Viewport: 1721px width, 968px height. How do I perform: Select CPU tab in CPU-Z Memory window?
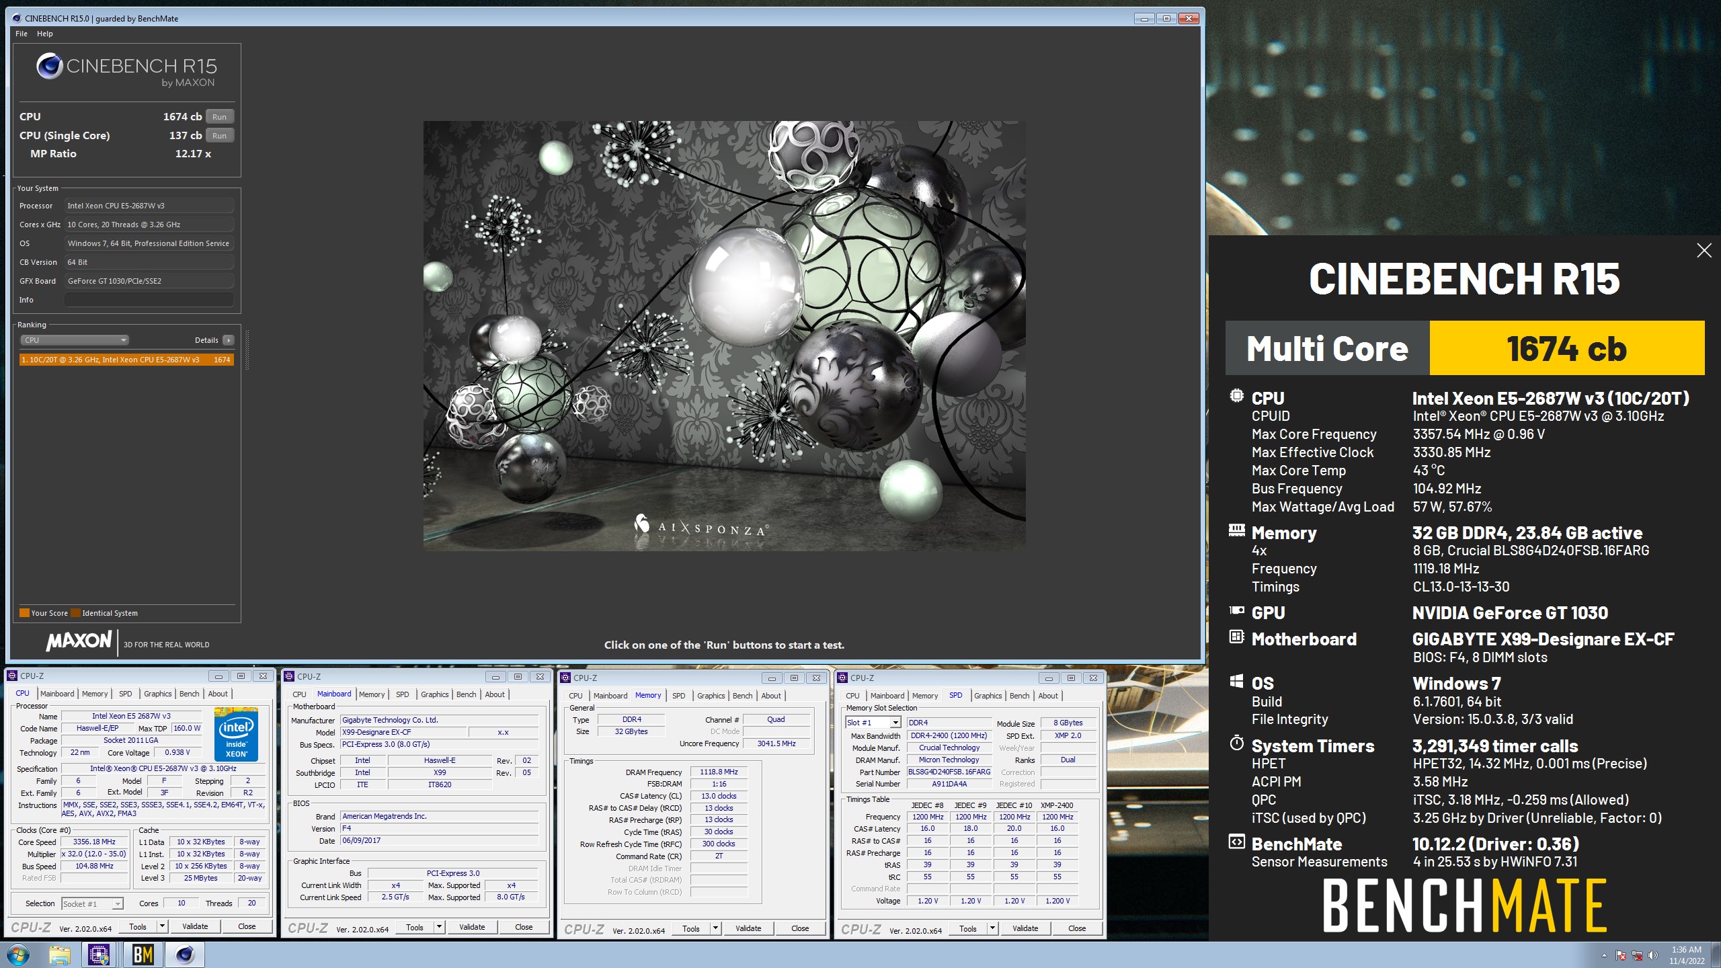[x=575, y=696]
